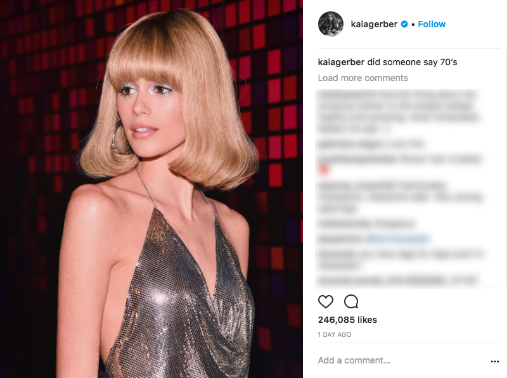The width and height of the screenshot is (507, 378).
Task: Open the kaiagerber username beside the caption
Action: pyautogui.click(x=341, y=62)
